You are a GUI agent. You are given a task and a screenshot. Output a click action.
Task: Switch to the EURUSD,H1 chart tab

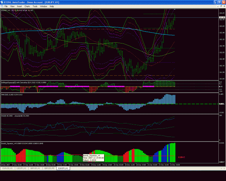coord(8,168)
